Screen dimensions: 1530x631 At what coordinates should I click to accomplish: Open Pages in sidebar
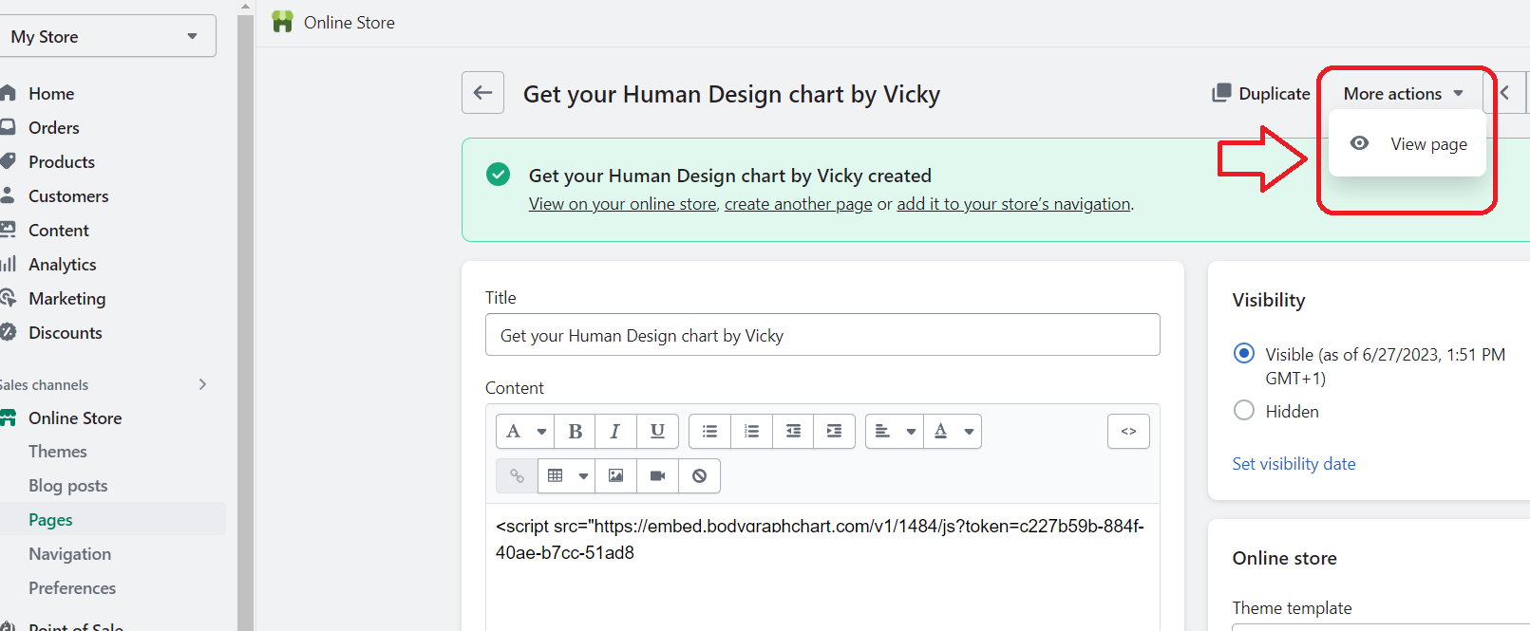[x=51, y=520]
